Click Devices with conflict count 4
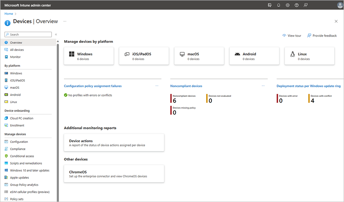344x202 pixels. [x=312, y=101]
